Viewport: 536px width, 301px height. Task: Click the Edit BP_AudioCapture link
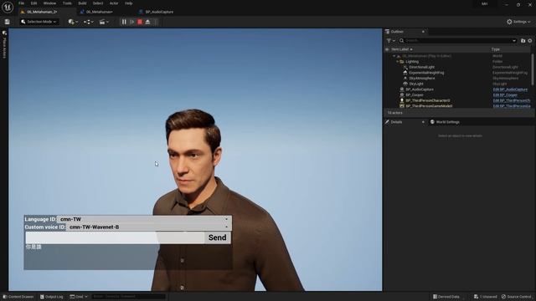510,89
